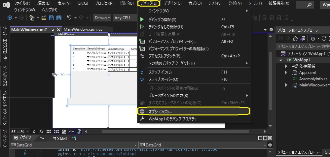Choose Start Debugging (F5) menu entry
Viewport: 330px width, 157px height.
click(194, 19)
